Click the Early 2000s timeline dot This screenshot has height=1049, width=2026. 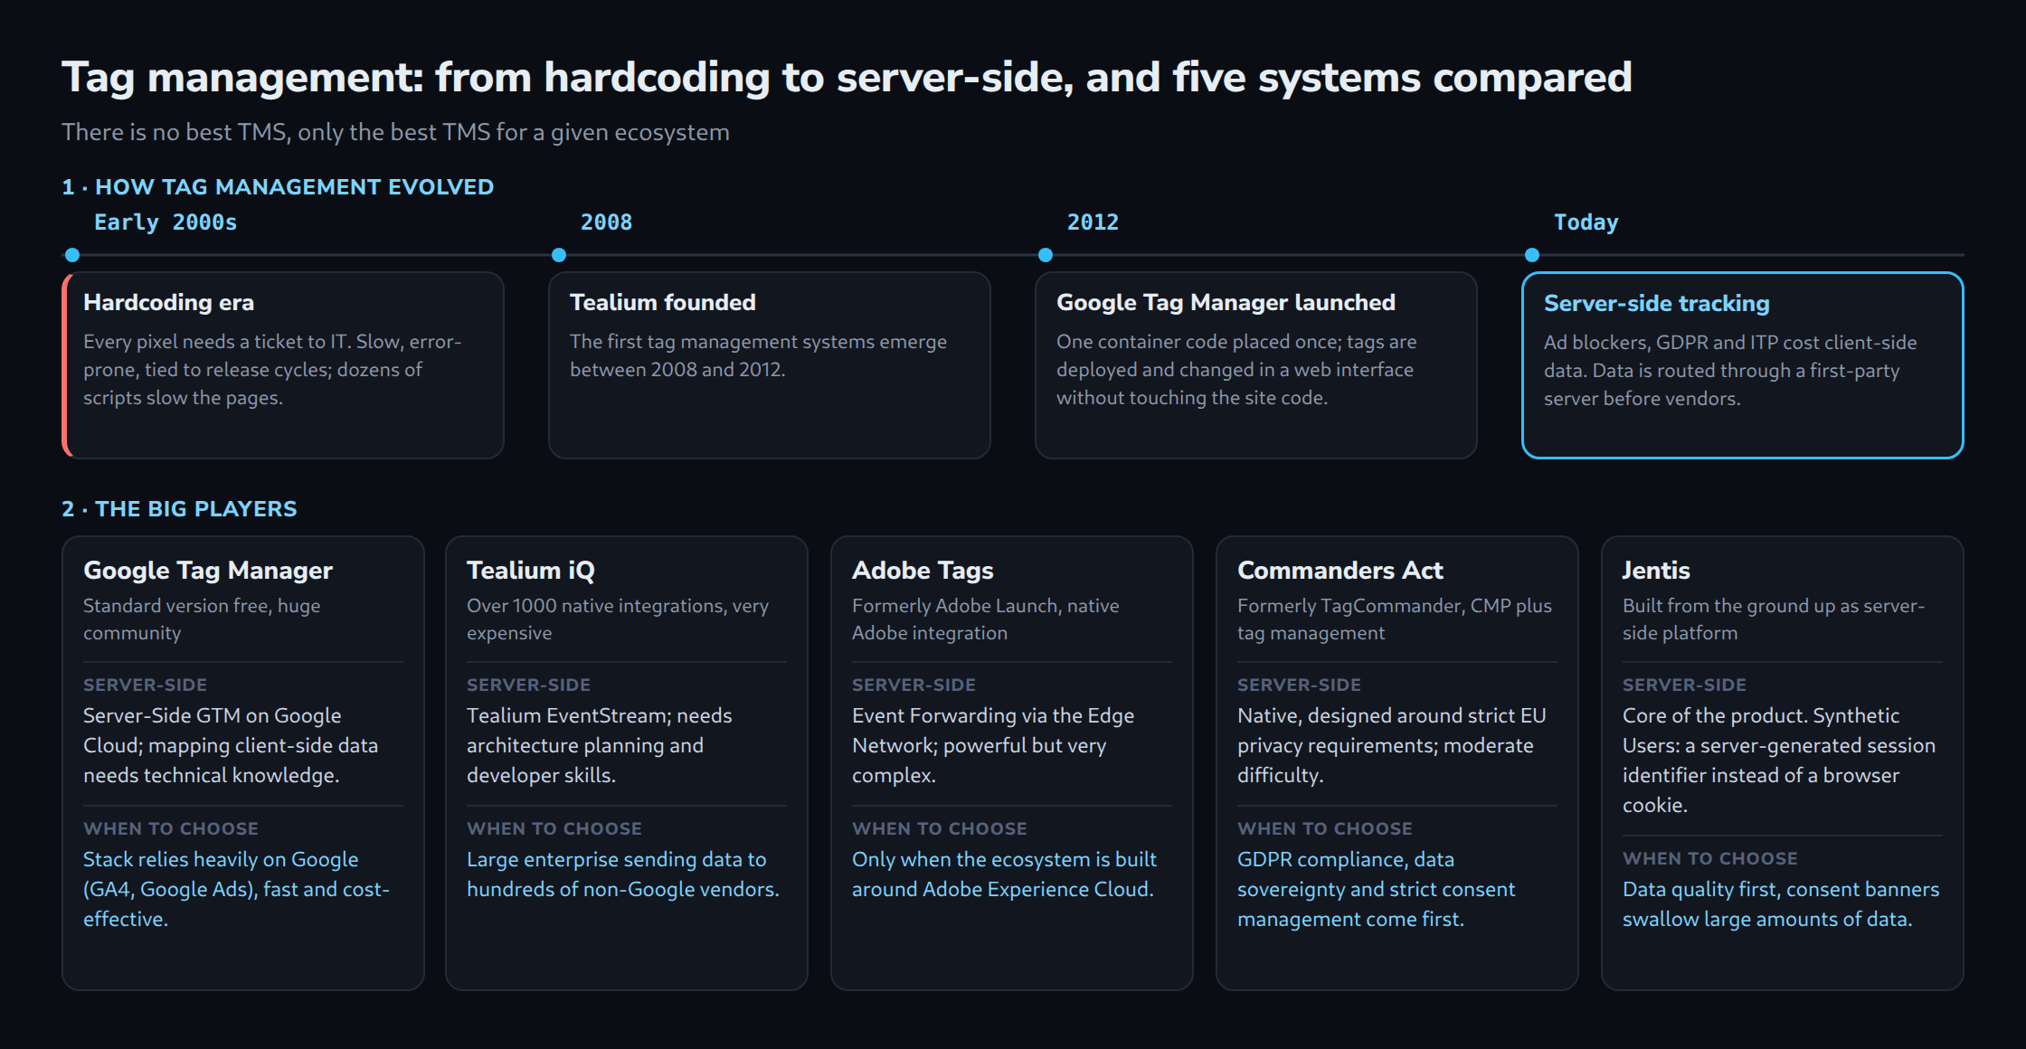coord(72,255)
